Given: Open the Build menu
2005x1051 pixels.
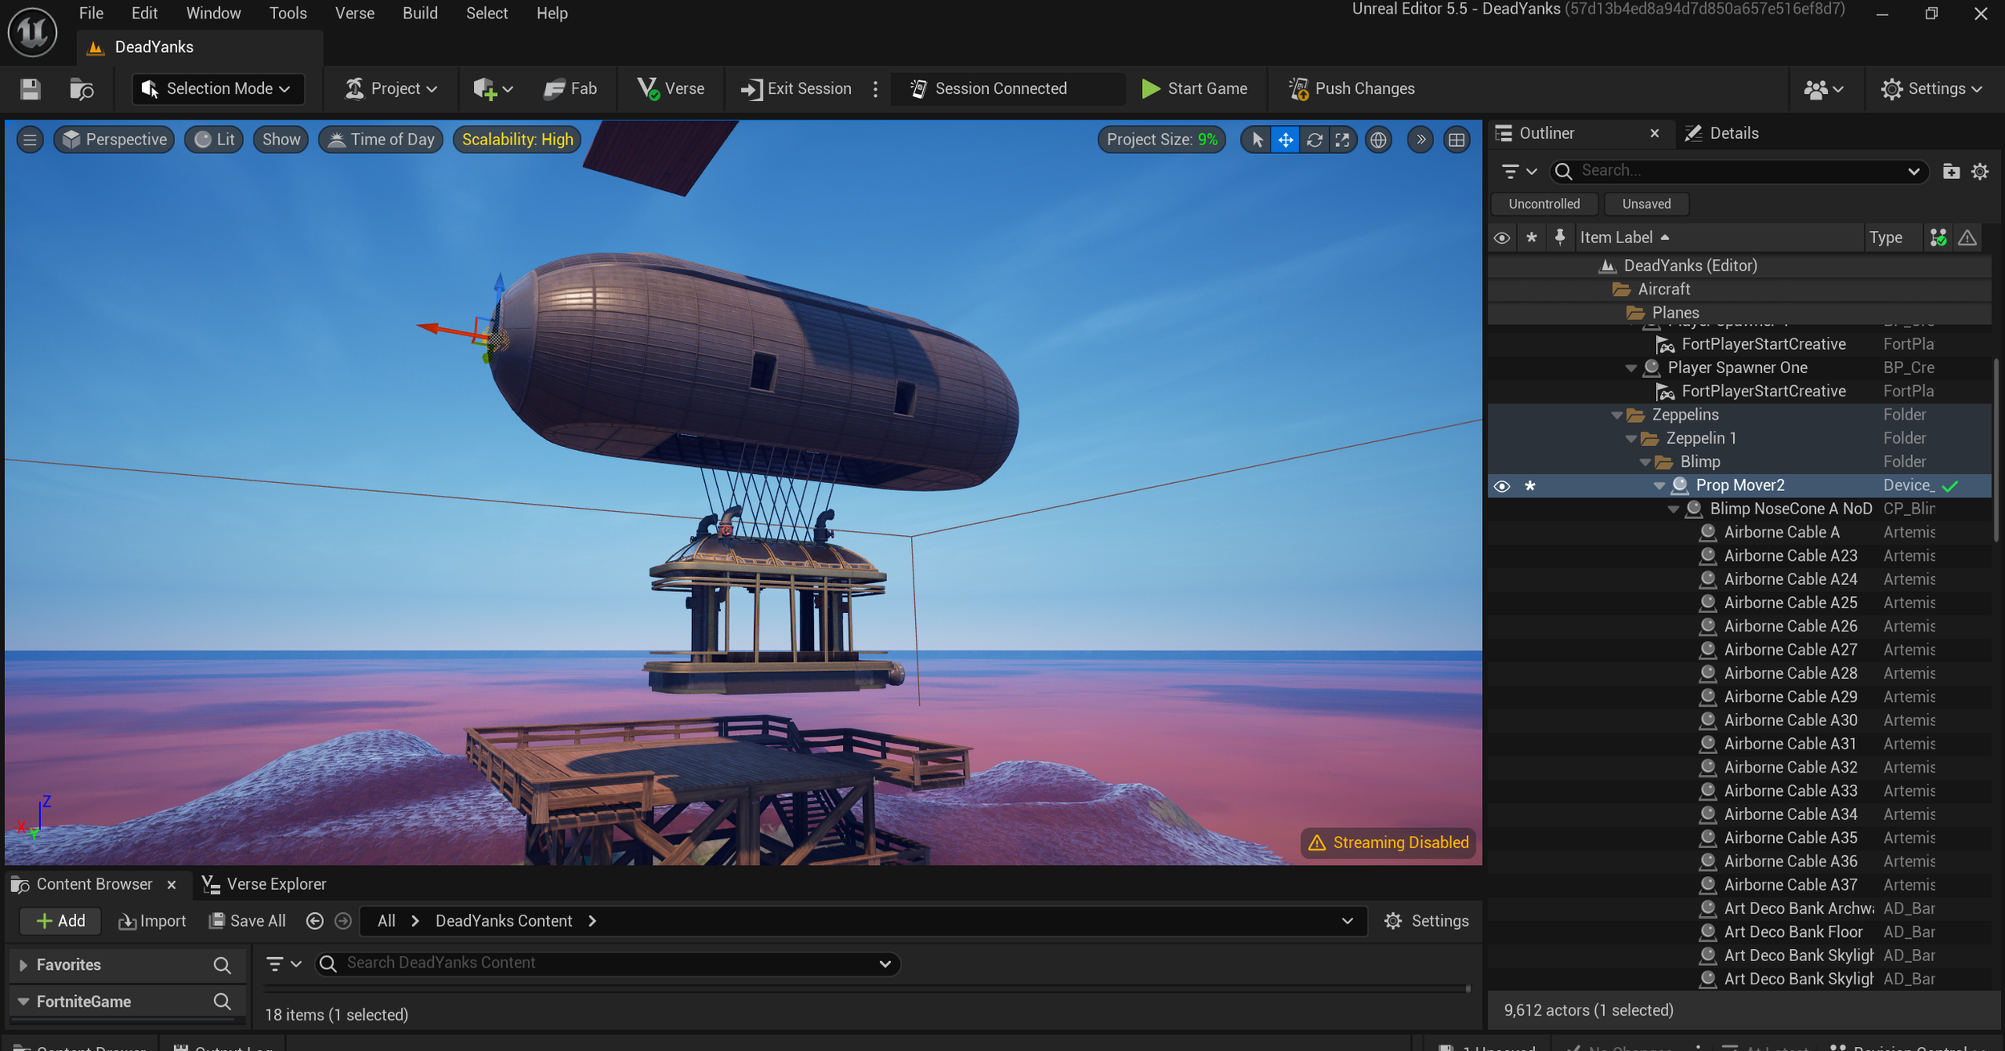Looking at the screenshot, I should pyautogui.click(x=419, y=14).
